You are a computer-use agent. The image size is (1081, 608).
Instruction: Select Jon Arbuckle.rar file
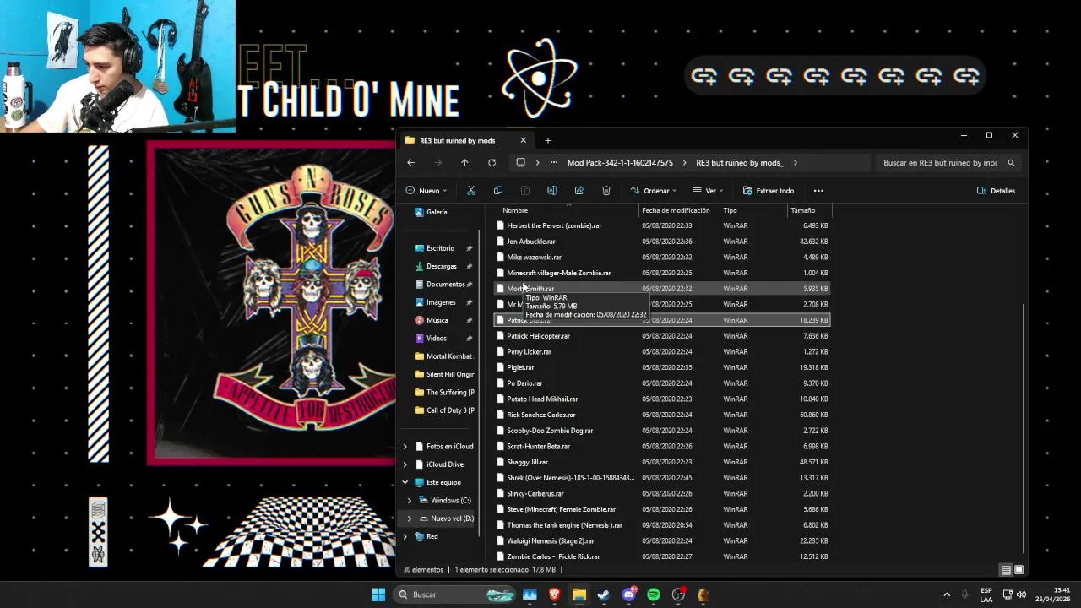pos(661,242)
